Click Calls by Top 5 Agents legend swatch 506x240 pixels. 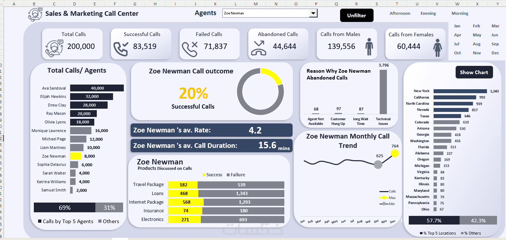click(x=40, y=221)
